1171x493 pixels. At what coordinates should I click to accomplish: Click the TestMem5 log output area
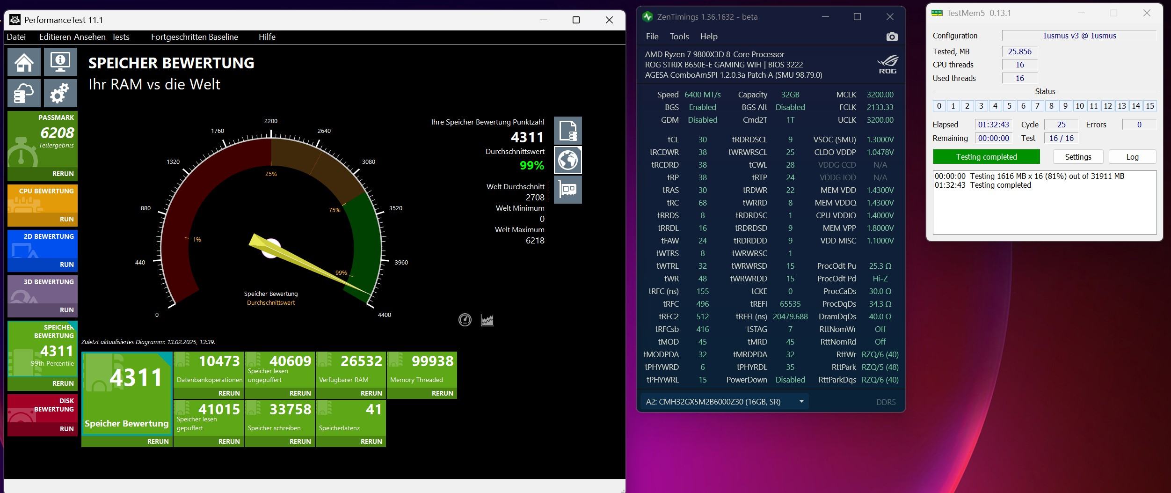click(x=1044, y=202)
